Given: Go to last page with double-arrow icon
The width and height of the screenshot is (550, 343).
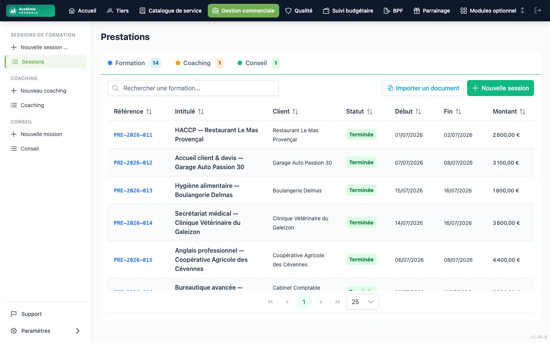Looking at the screenshot, I should point(337,302).
